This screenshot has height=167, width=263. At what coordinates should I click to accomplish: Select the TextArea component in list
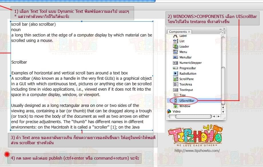[x=186, y=84]
